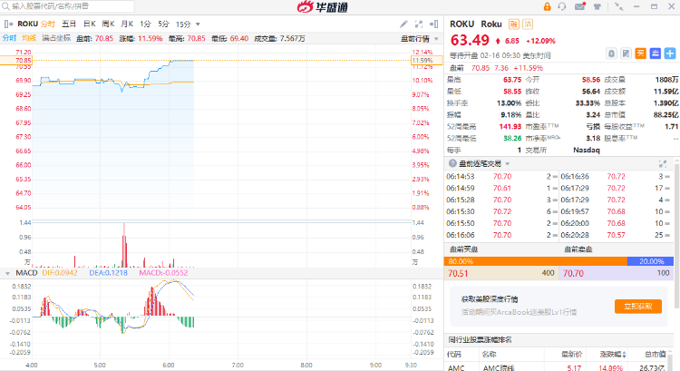This screenshot has height=371, width=680.
Task: Switch to 月K chart tab
Action: pyautogui.click(x=127, y=24)
